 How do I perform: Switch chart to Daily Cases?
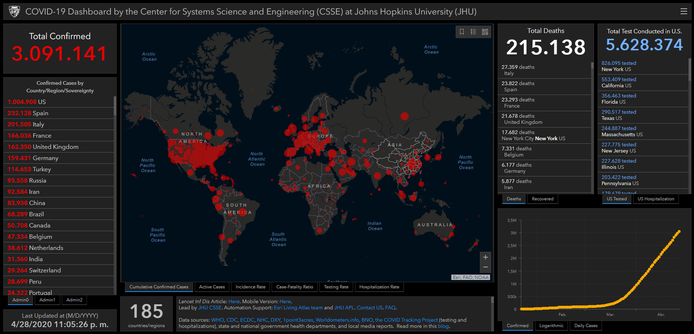click(586, 326)
